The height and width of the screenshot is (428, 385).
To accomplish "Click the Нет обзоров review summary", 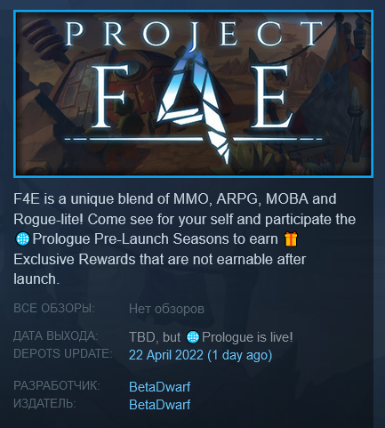I will [x=166, y=309].
